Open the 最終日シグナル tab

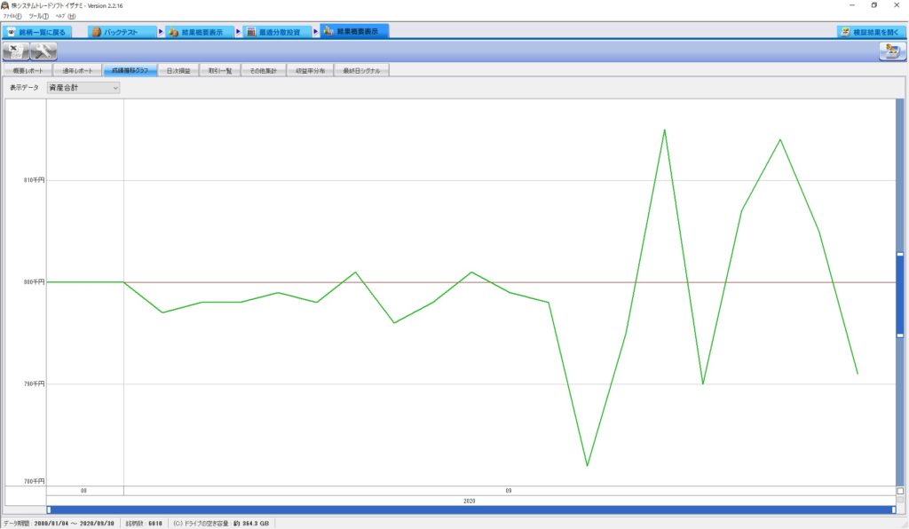(x=360, y=70)
